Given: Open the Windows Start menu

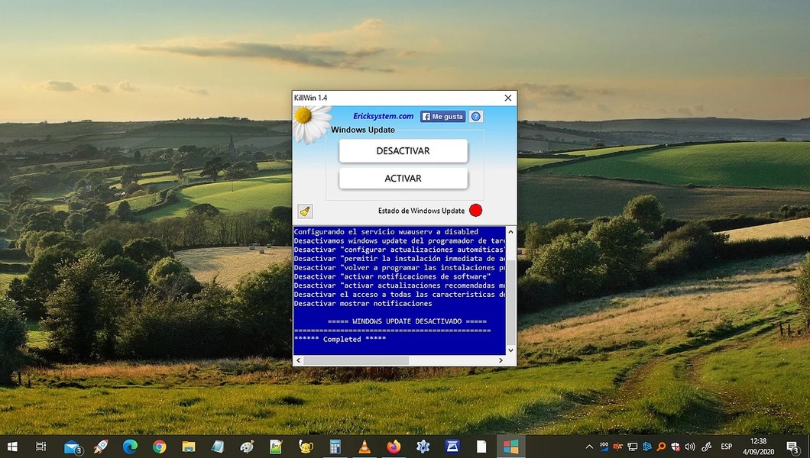Looking at the screenshot, I should [x=12, y=447].
